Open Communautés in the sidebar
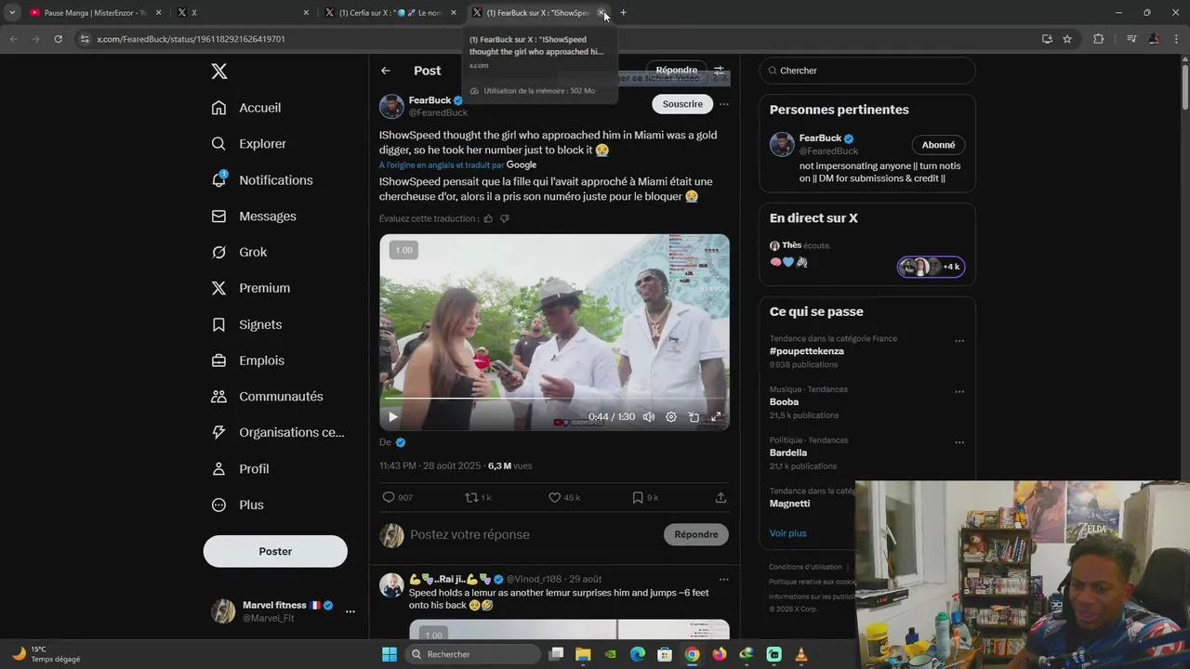The image size is (1190, 669). point(267,397)
